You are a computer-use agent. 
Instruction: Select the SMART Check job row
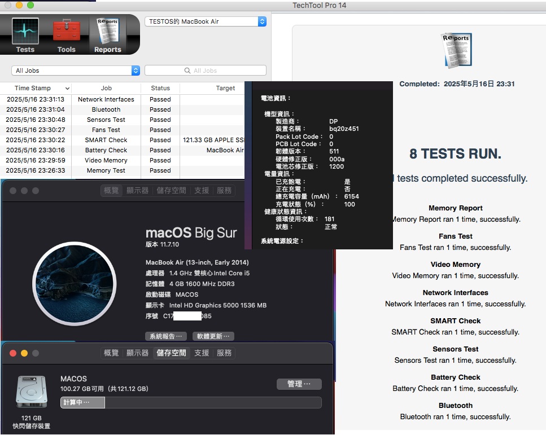tap(122, 140)
